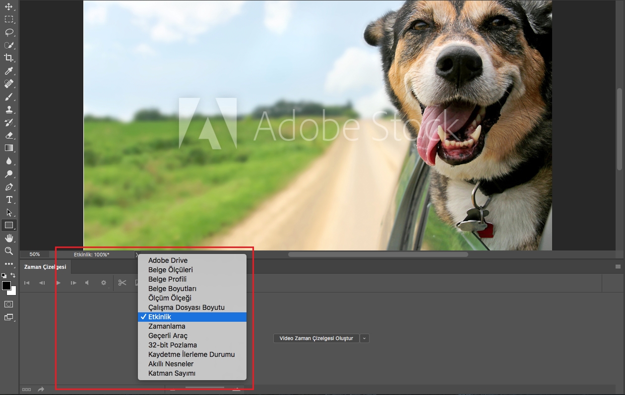625x395 pixels.
Task: Choose the Clone Stamp tool
Action: pos(9,109)
